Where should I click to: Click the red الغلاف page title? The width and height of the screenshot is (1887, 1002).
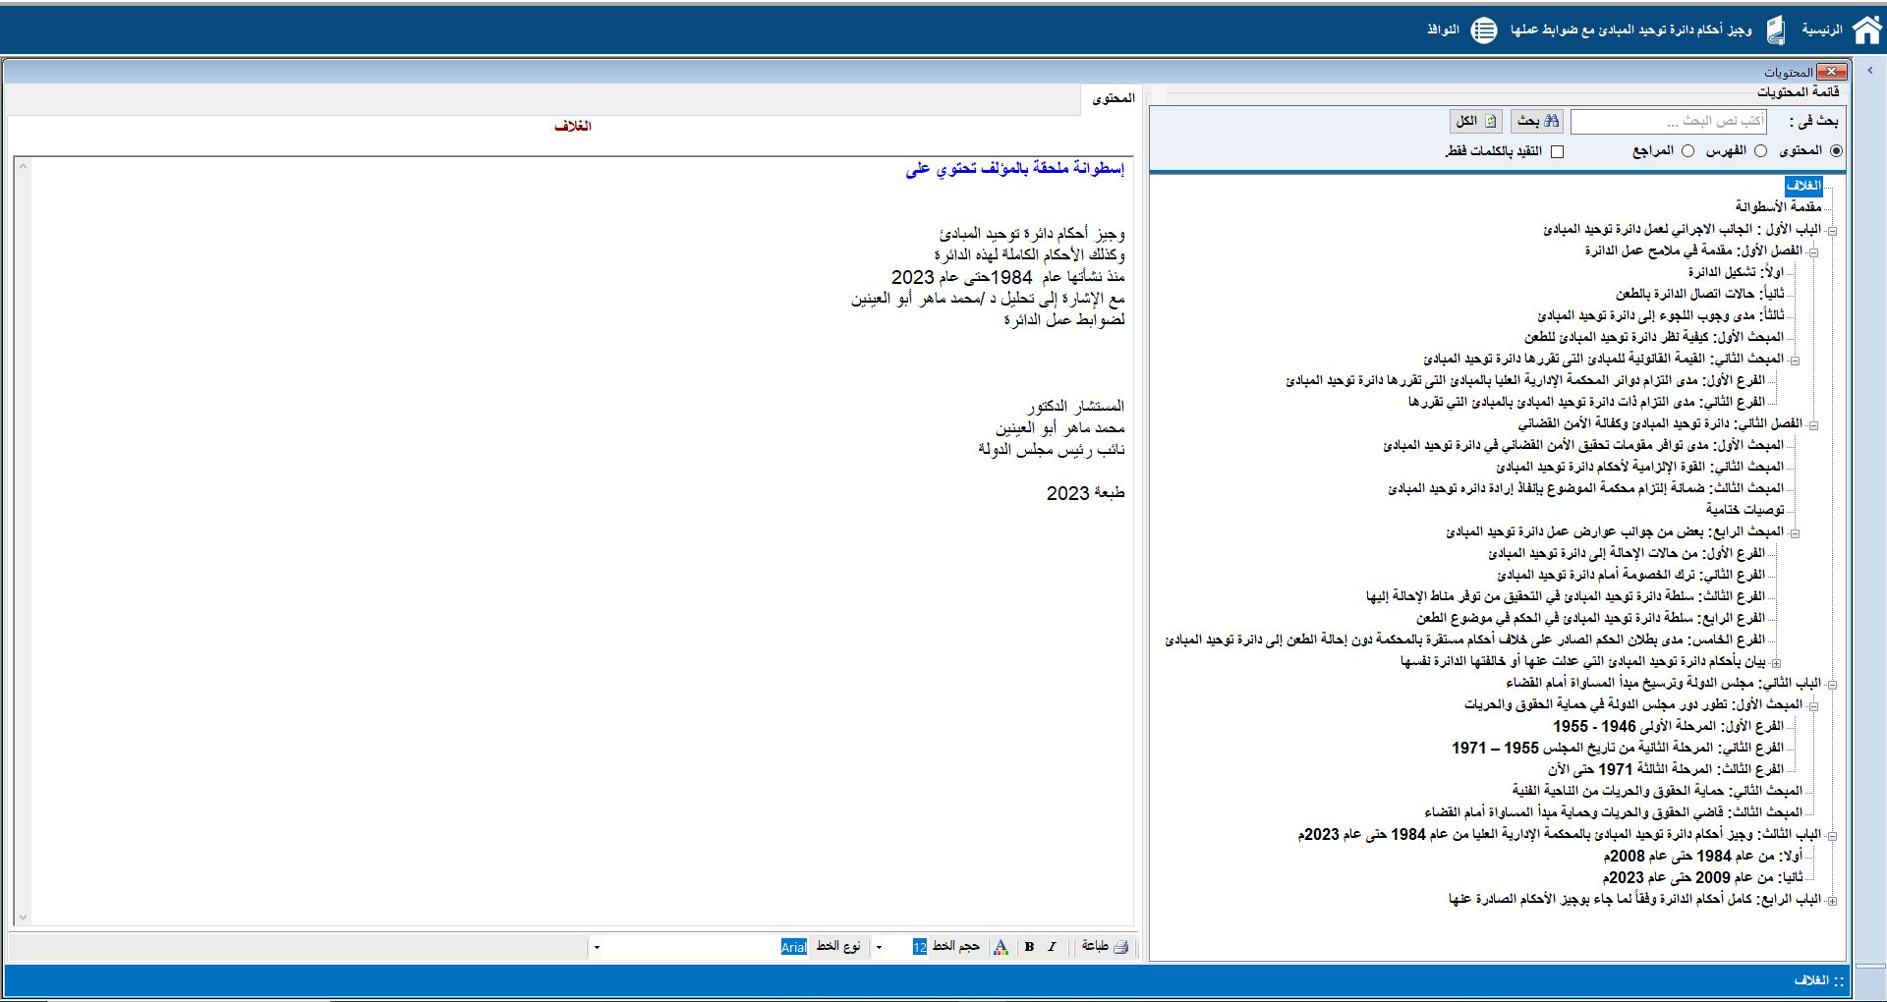click(573, 126)
